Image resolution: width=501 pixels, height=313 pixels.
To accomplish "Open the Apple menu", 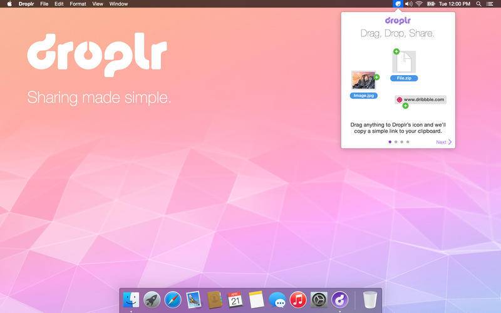I will (x=9, y=4).
